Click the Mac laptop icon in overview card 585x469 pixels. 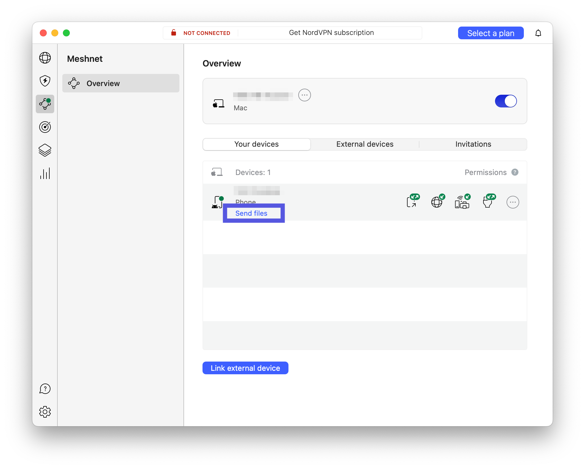tap(218, 103)
